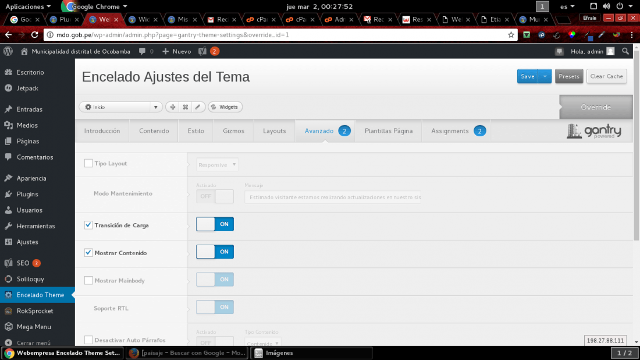The image size is (640, 360).
Task: Open the Aplicaciones menu
Action: tap(28, 6)
